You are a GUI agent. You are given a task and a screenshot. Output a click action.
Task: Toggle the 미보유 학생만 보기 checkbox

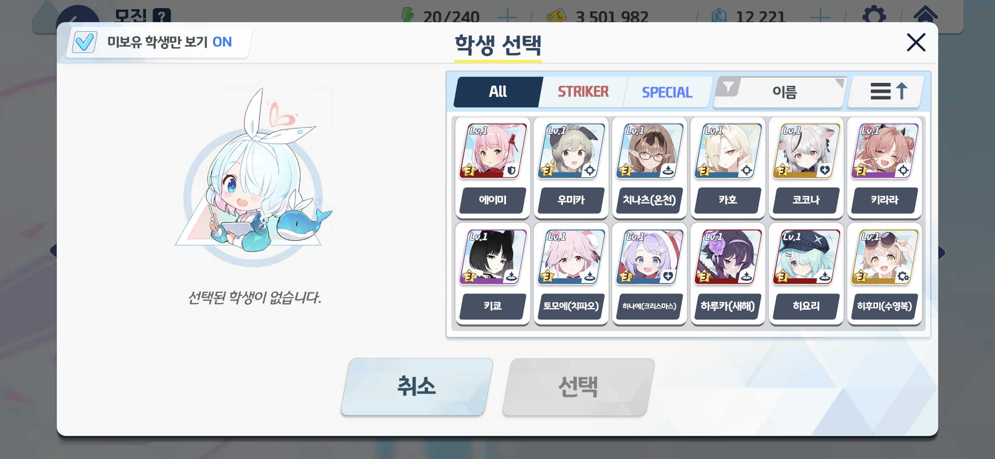pos(84,42)
